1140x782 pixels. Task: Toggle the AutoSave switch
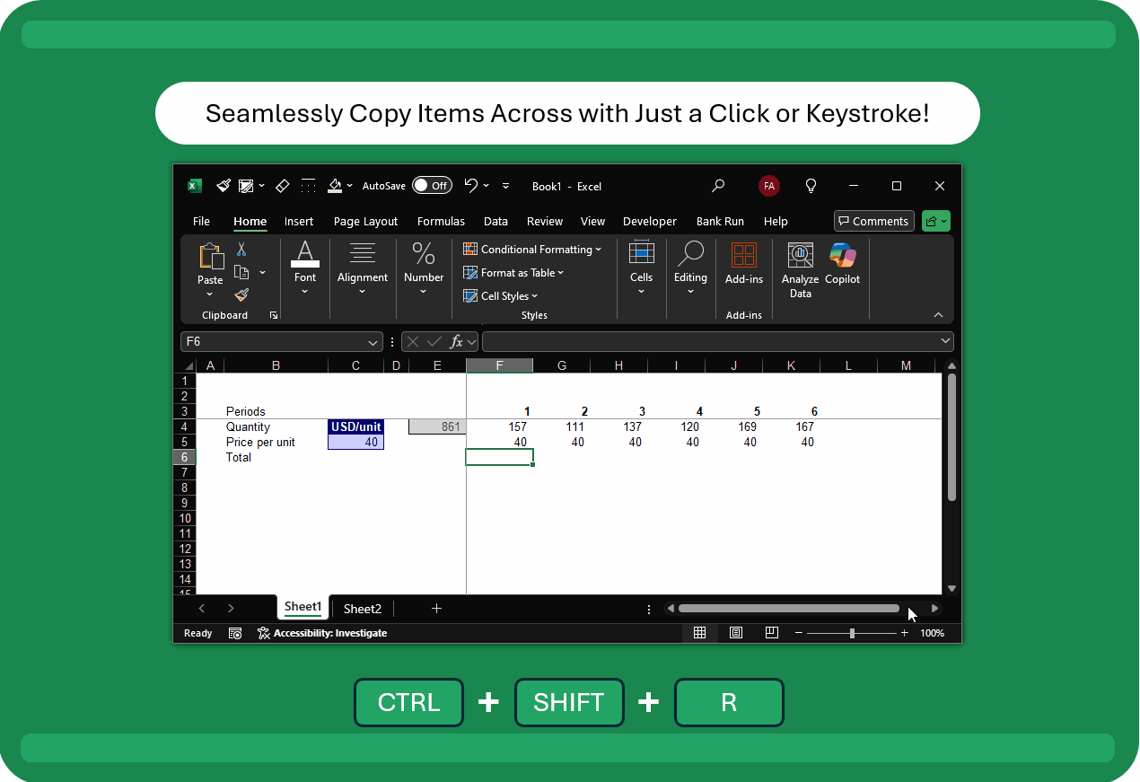click(432, 186)
